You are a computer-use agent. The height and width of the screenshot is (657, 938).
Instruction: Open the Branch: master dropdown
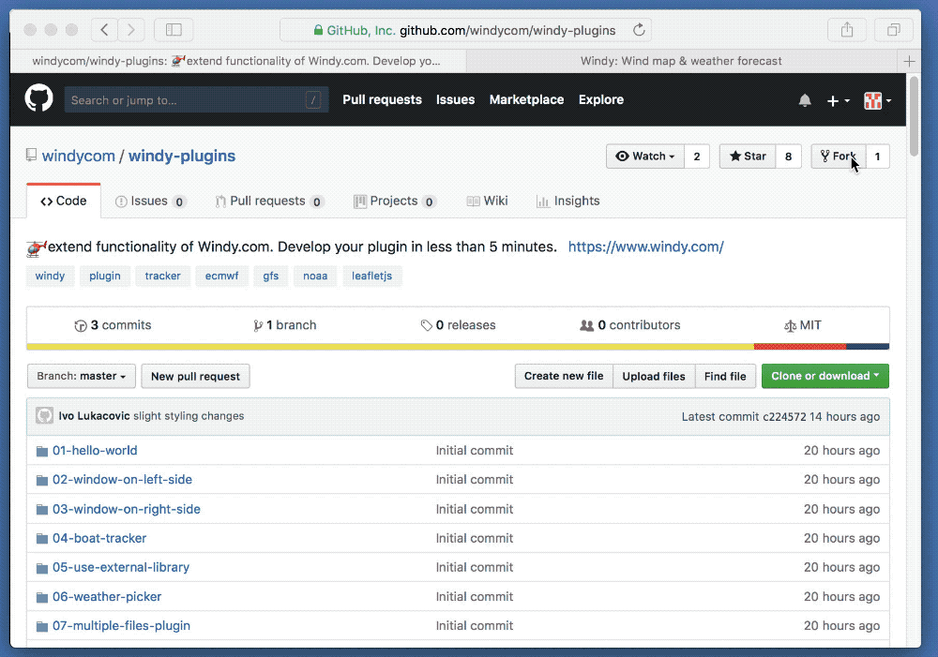click(x=82, y=376)
